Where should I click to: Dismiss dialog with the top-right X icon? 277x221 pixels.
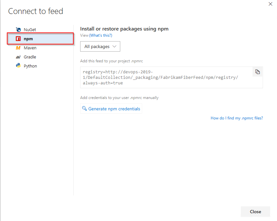tap(270, 4)
